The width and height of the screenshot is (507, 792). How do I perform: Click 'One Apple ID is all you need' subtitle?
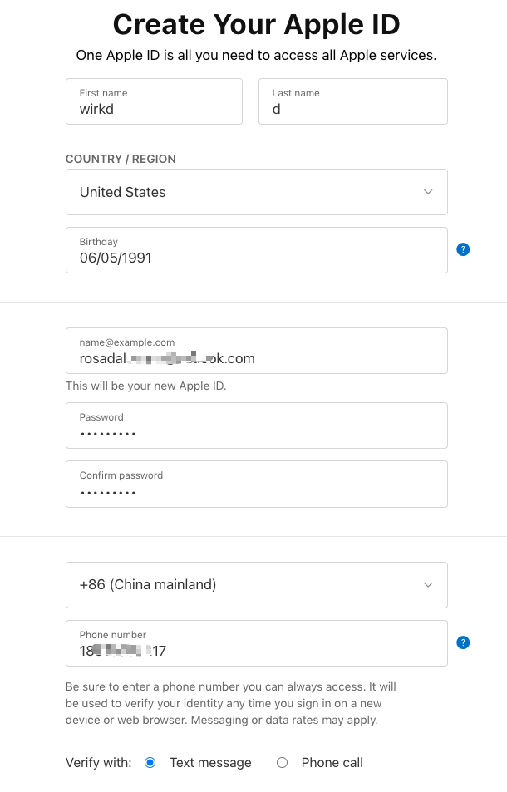257,55
